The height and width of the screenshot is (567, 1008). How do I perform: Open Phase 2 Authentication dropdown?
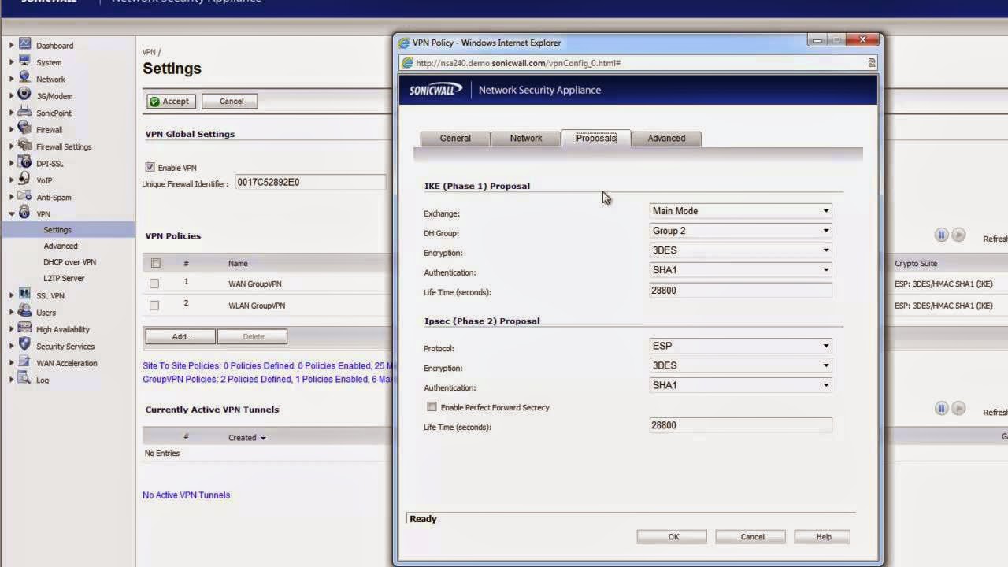click(740, 385)
